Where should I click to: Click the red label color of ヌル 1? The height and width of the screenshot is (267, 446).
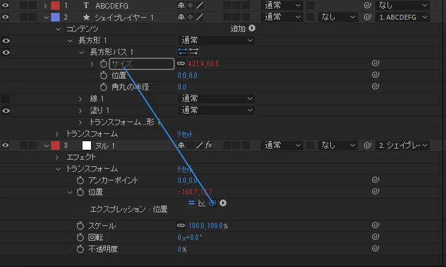coord(55,145)
